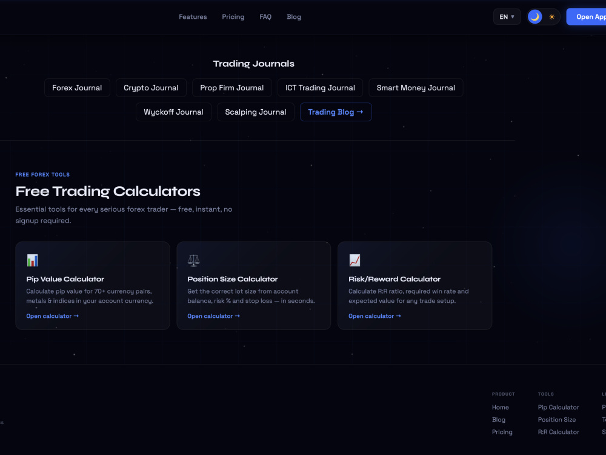
Task: Open the Prop Firm Journal page
Action: [x=232, y=88]
